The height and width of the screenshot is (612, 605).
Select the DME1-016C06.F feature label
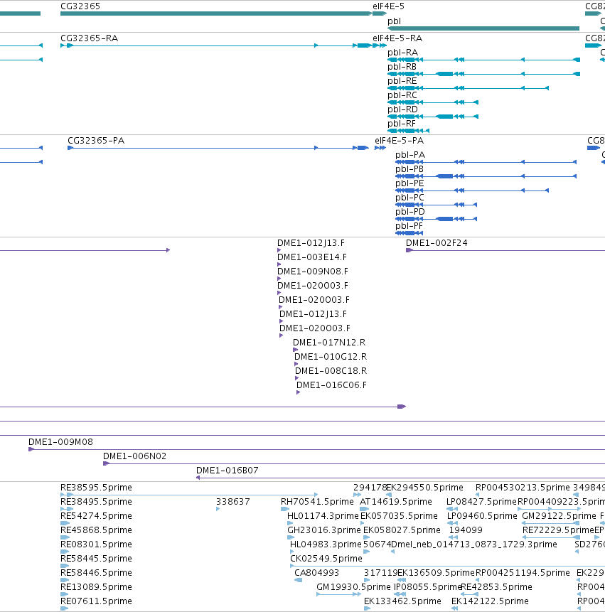tap(331, 385)
